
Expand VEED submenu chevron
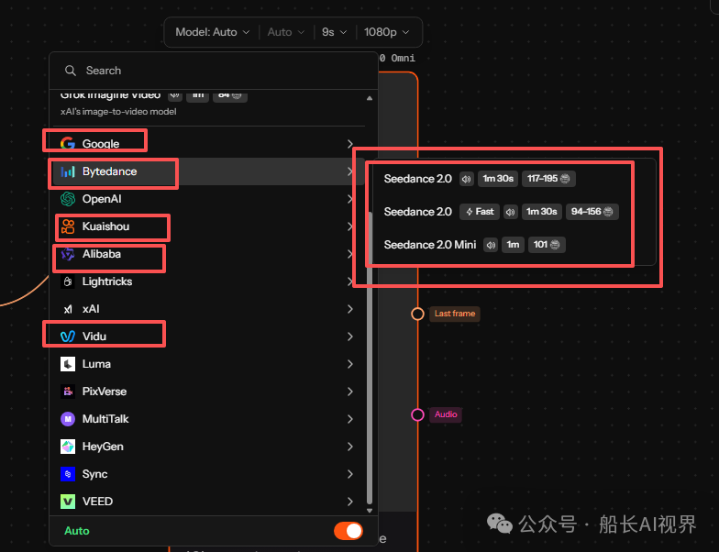click(x=350, y=502)
